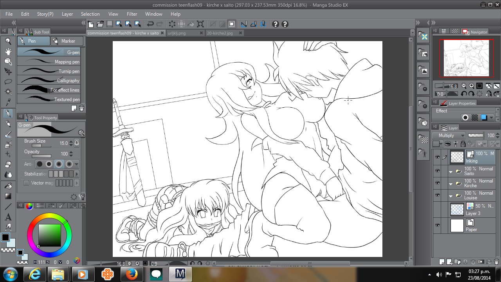Open file using the folder icon

point(100,24)
